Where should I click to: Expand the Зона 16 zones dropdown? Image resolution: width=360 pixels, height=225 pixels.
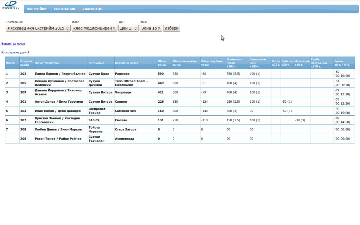click(x=150, y=28)
